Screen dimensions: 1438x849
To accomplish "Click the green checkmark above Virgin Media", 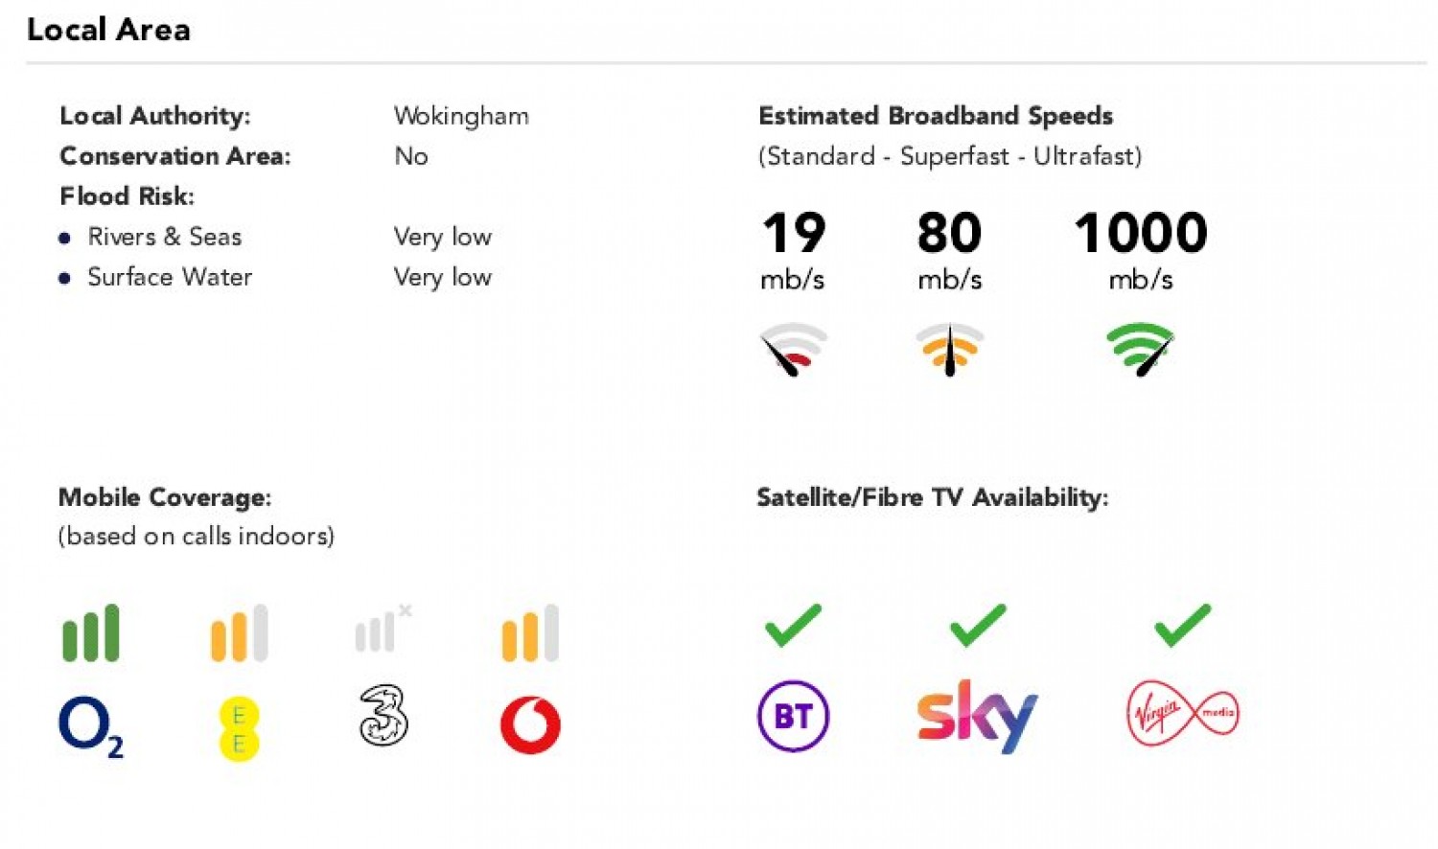I will point(1182,625).
